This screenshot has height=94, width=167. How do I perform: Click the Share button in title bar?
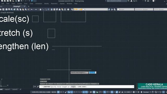click(34, 1)
